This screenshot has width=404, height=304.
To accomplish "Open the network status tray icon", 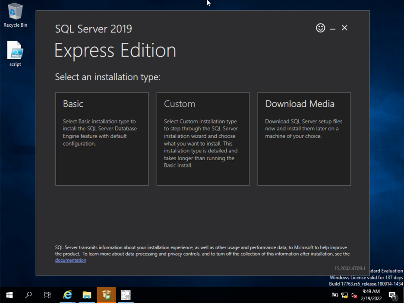I will point(344,295).
